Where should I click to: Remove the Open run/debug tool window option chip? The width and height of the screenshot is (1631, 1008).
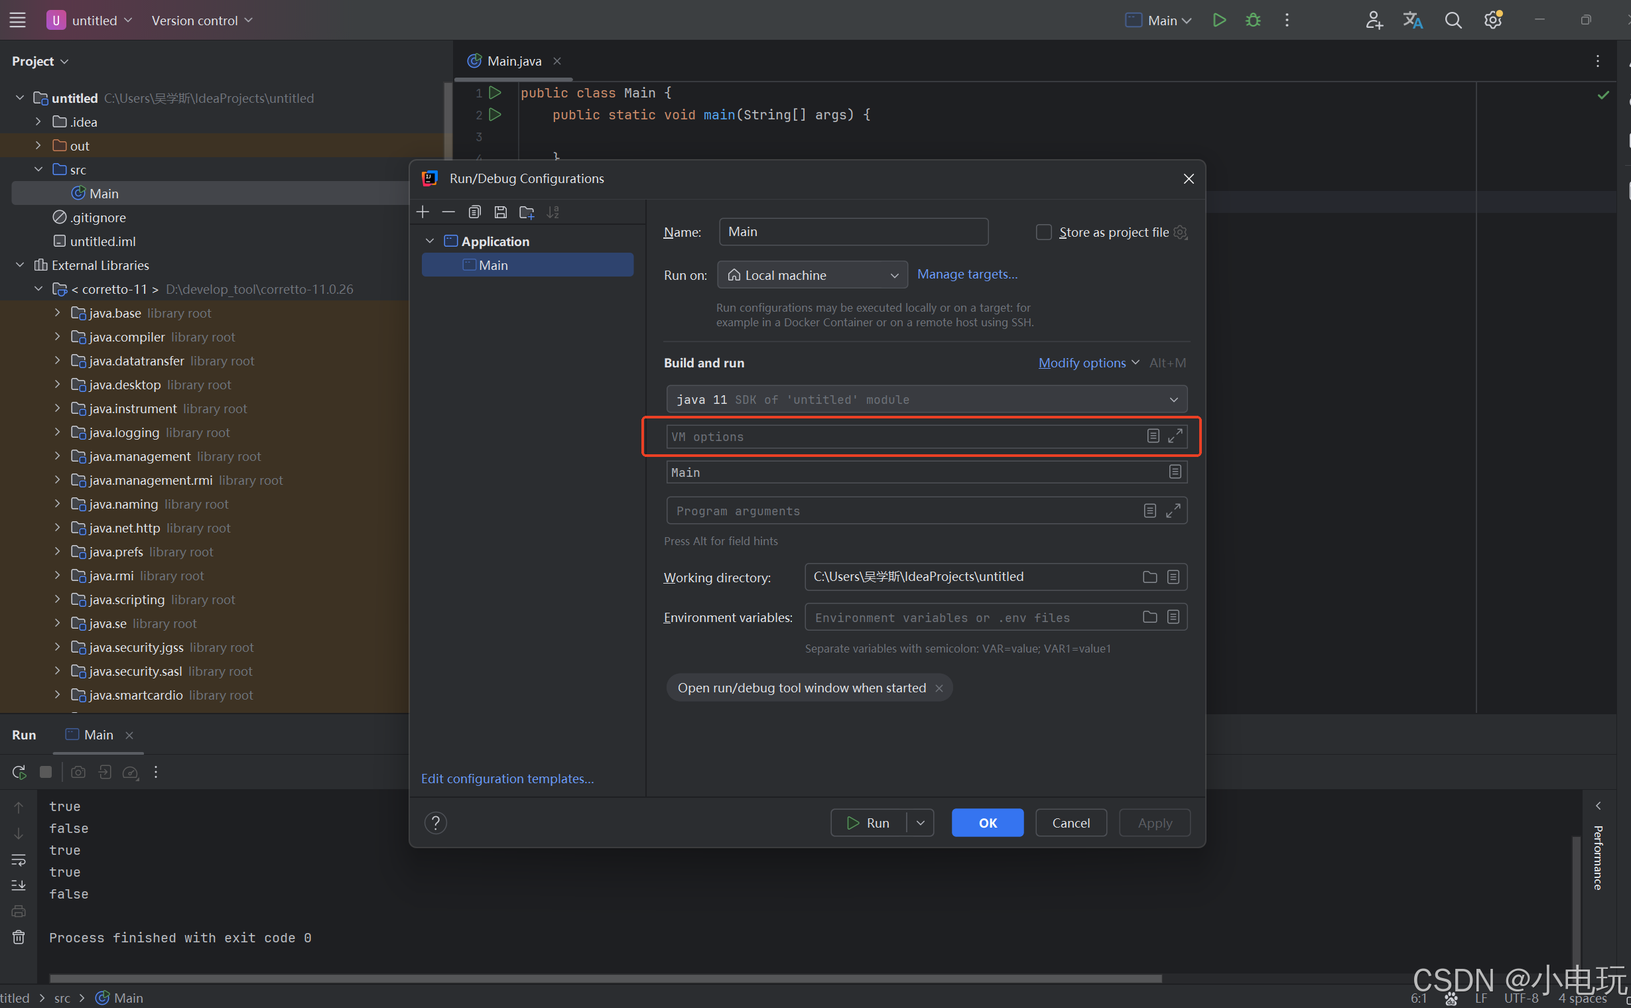[939, 688]
